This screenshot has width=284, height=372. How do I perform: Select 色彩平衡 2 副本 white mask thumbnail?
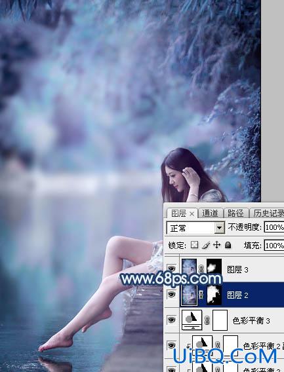point(230,345)
